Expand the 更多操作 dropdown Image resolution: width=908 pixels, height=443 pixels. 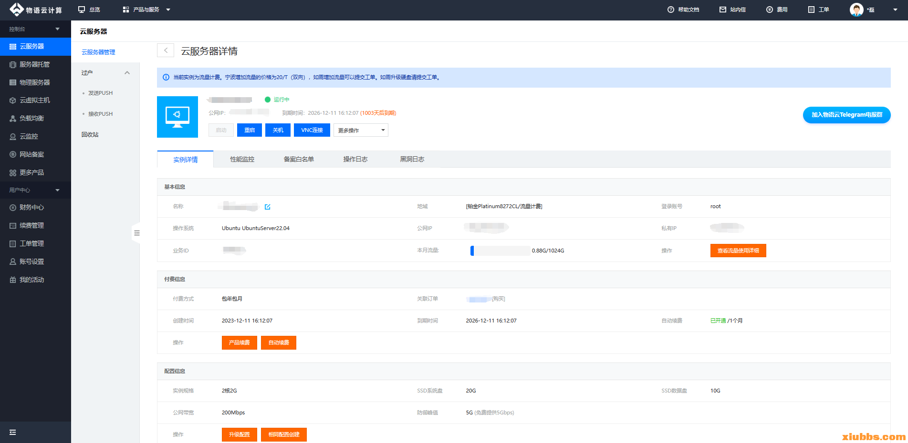tap(361, 130)
